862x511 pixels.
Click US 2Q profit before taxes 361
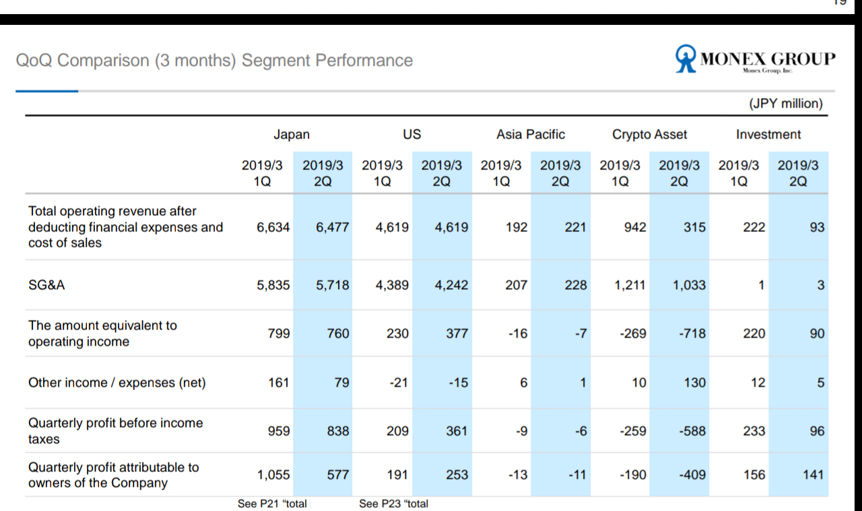coord(457,431)
